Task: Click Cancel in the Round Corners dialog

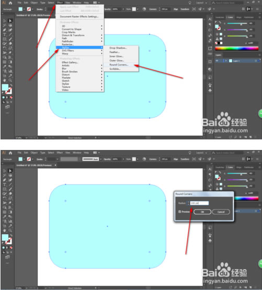Action: click(221, 212)
